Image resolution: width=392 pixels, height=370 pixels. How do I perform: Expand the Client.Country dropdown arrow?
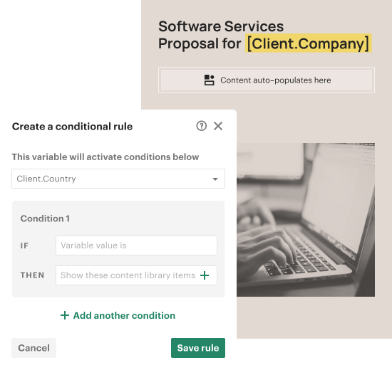(x=215, y=179)
